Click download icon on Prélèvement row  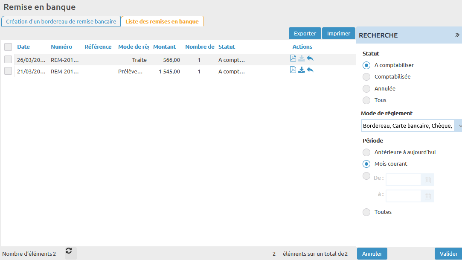pos(302,70)
